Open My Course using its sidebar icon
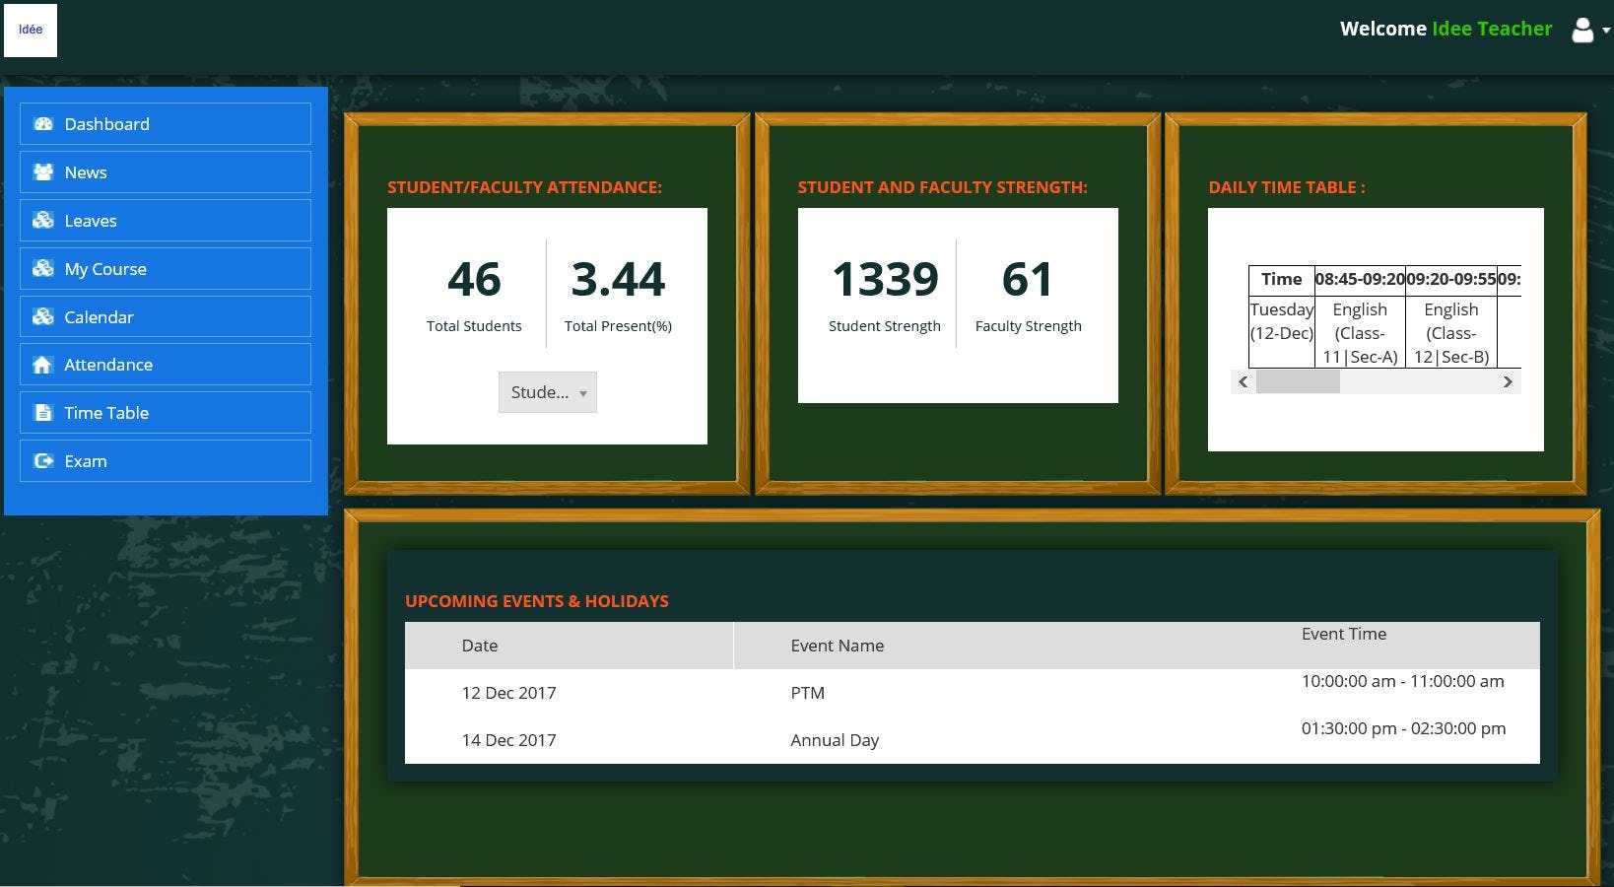Viewport: 1614px width, 887px height. 43,268
